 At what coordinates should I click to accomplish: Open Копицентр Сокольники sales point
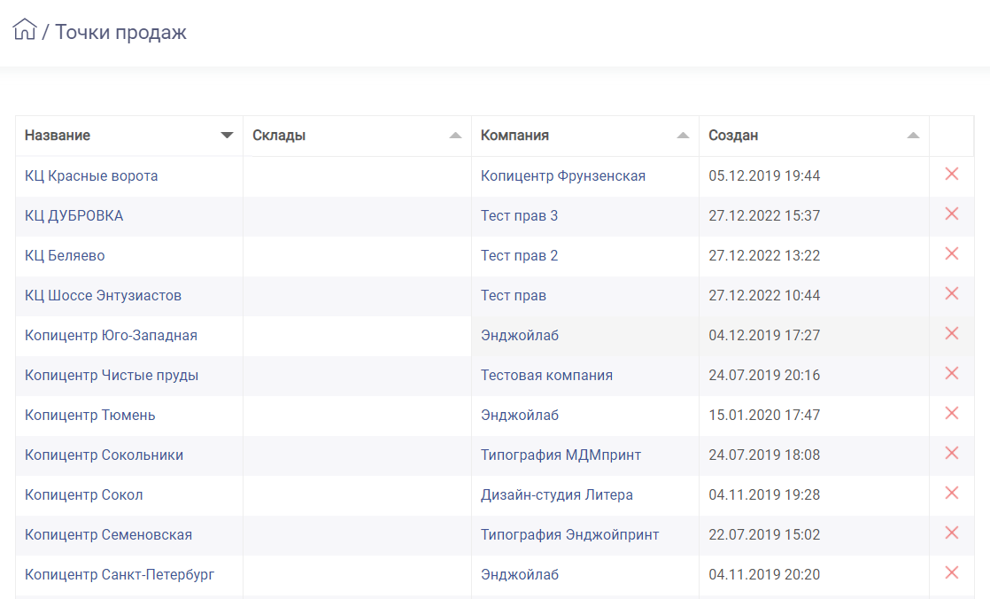click(104, 455)
